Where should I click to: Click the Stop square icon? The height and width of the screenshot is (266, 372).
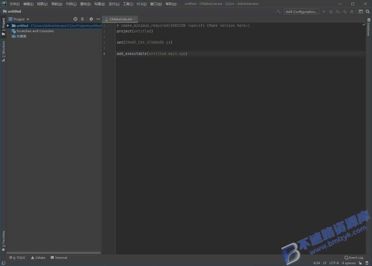point(352,12)
